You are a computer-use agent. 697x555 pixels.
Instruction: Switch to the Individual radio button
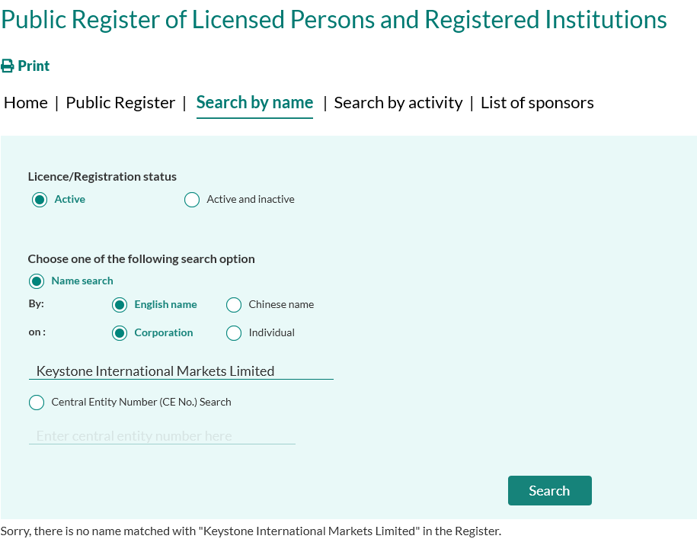click(x=234, y=333)
